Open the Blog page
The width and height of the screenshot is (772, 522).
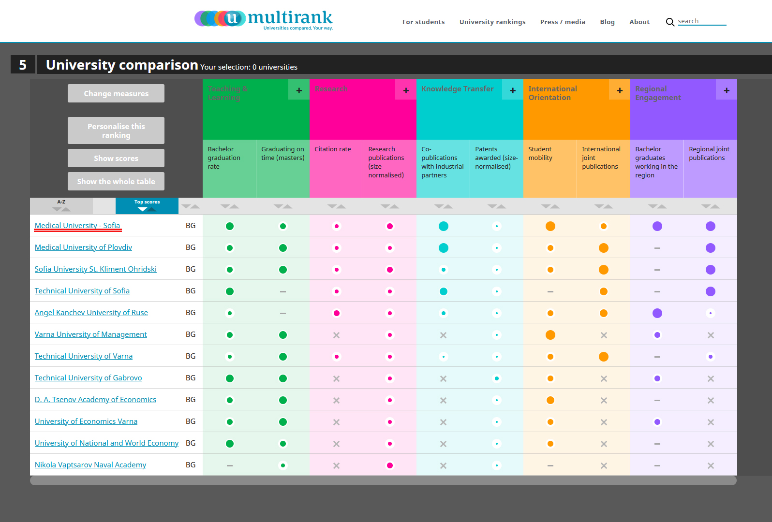pos(608,22)
